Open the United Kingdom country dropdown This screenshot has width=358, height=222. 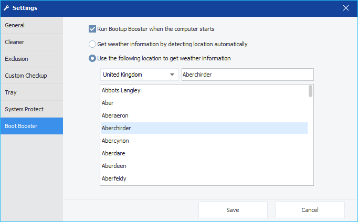140,75
